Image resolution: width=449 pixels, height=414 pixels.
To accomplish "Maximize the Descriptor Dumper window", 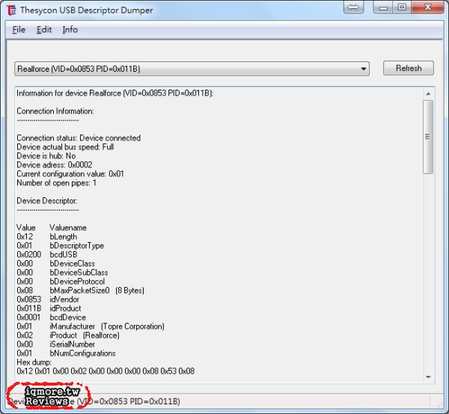I will tap(402, 7).
